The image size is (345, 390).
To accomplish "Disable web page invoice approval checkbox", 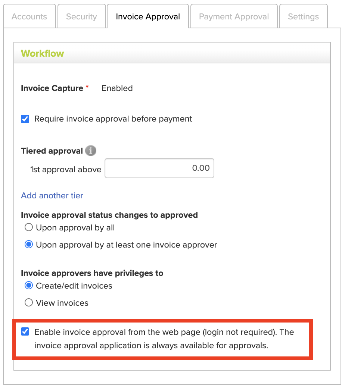I will tap(25, 331).
